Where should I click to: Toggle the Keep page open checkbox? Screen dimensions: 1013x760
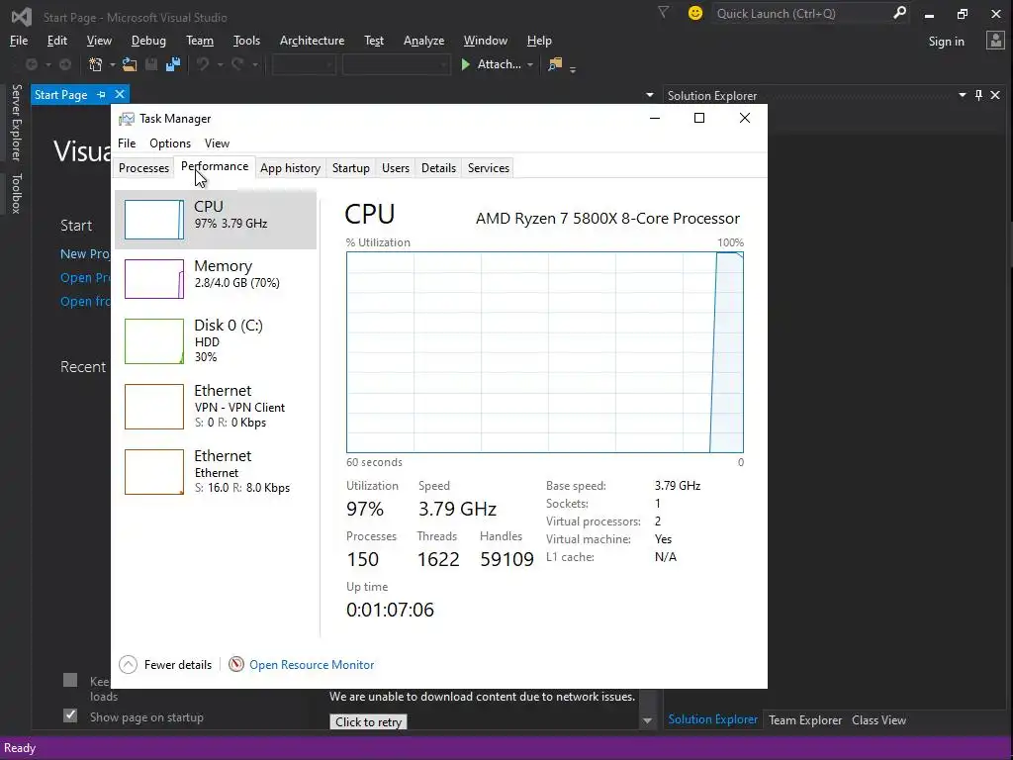[x=70, y=680]
